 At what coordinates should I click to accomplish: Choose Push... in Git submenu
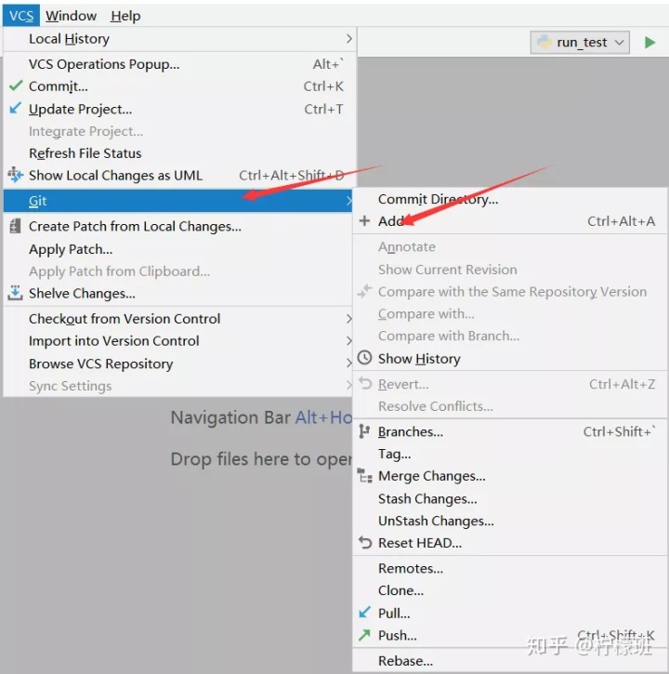510,635
